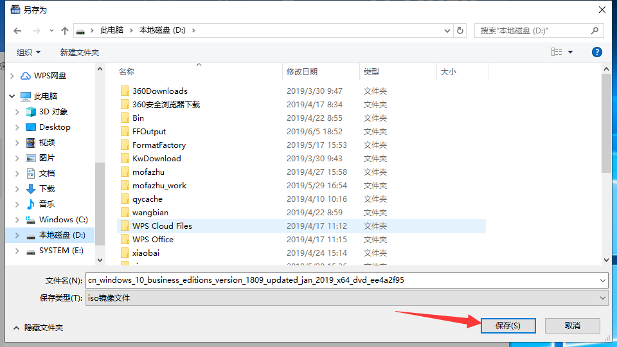Expand the Windows (C:) tree node
Image resolution: width=617 pixels, height=347 pixels.
tap(17, 220)
